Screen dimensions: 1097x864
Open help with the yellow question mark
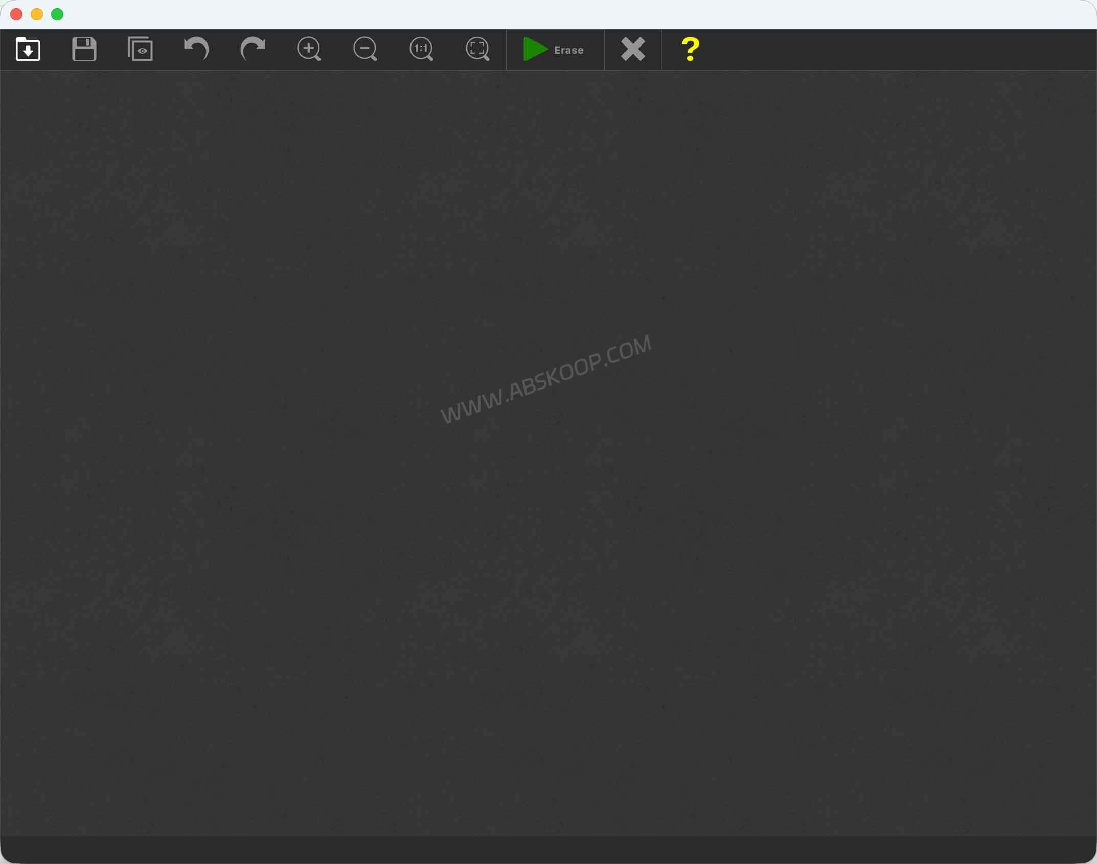[690, 49]
